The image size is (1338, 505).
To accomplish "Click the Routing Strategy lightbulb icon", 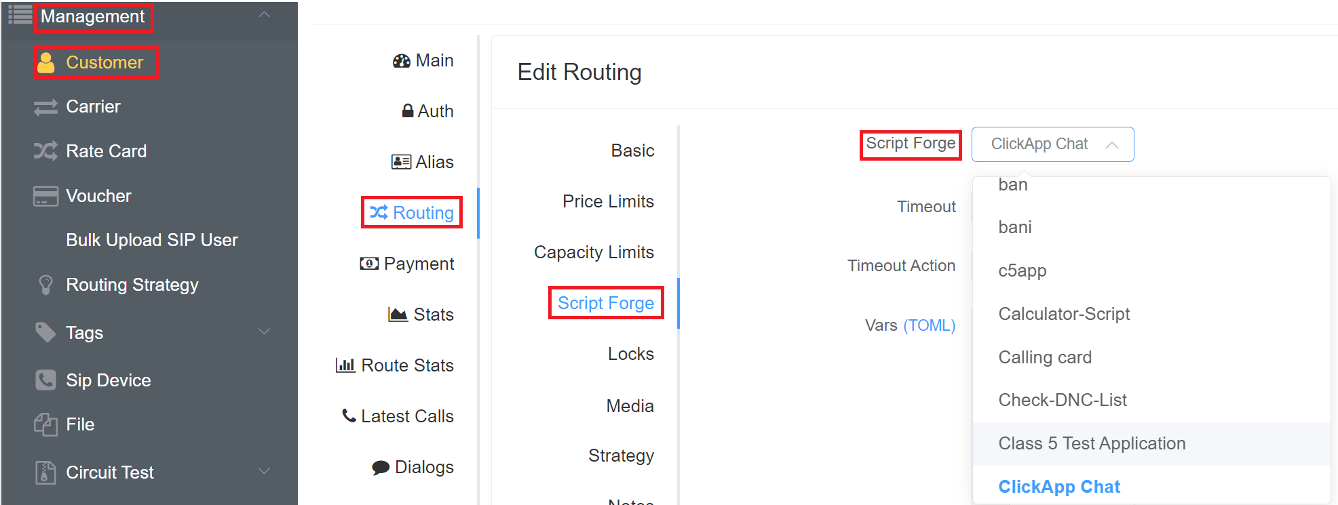I will click(x=45, y=285).
